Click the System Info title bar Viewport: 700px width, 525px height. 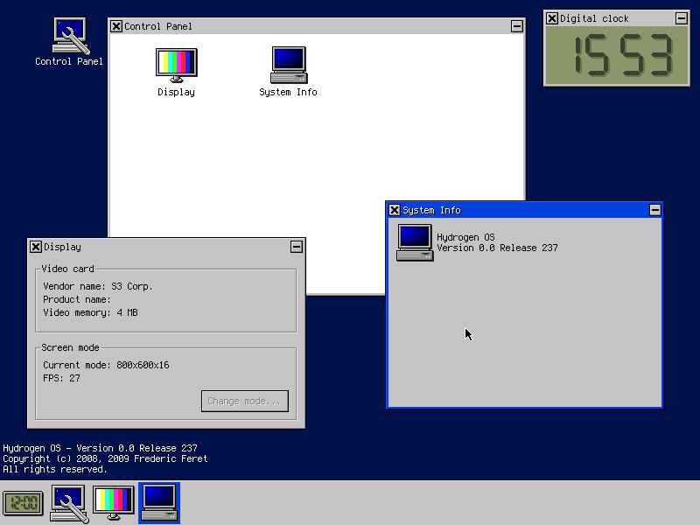click(x=524, y=210)
